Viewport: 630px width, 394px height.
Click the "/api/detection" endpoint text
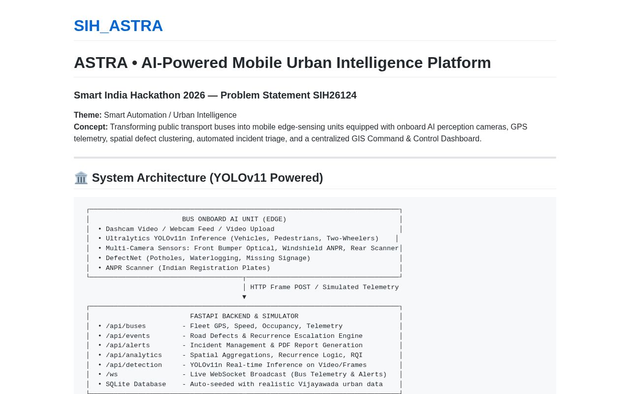(134, 365)
